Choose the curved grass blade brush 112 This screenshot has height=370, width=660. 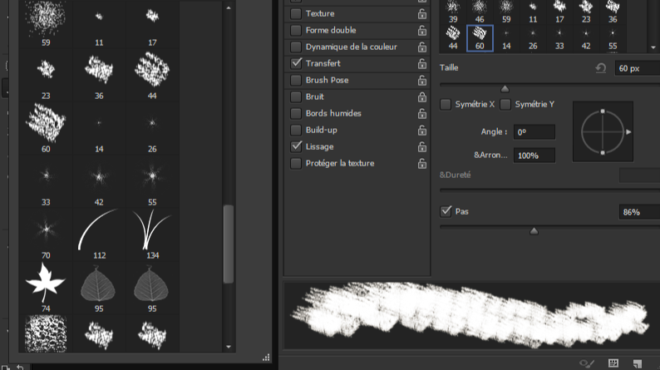(99, 234)
